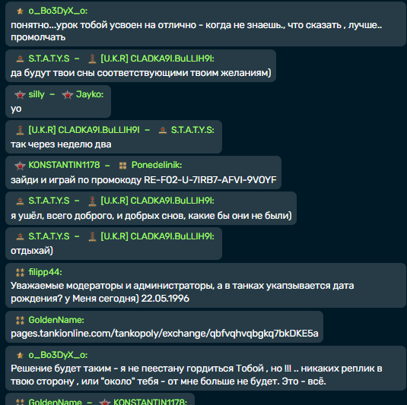Select recipient [U.K.R] CLADKA9I.BuLLIH9I in "да будут твои сны" message
The width and height of the screenshot is (407, 405).
pyautogui.click(x=157, y=59)
